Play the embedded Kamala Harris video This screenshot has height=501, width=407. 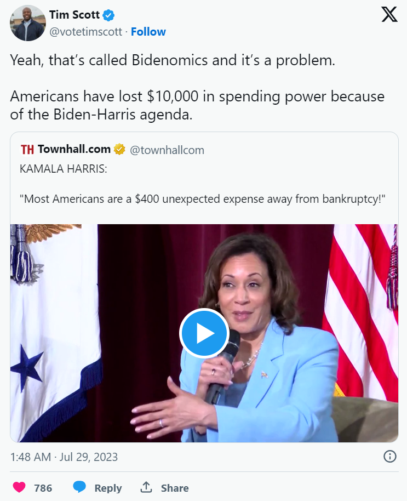coord(204,333)
